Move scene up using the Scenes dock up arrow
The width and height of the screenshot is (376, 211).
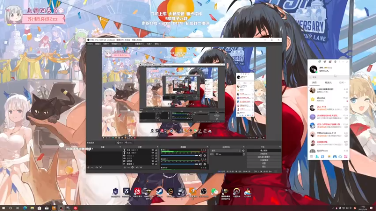tap(97, 167)
